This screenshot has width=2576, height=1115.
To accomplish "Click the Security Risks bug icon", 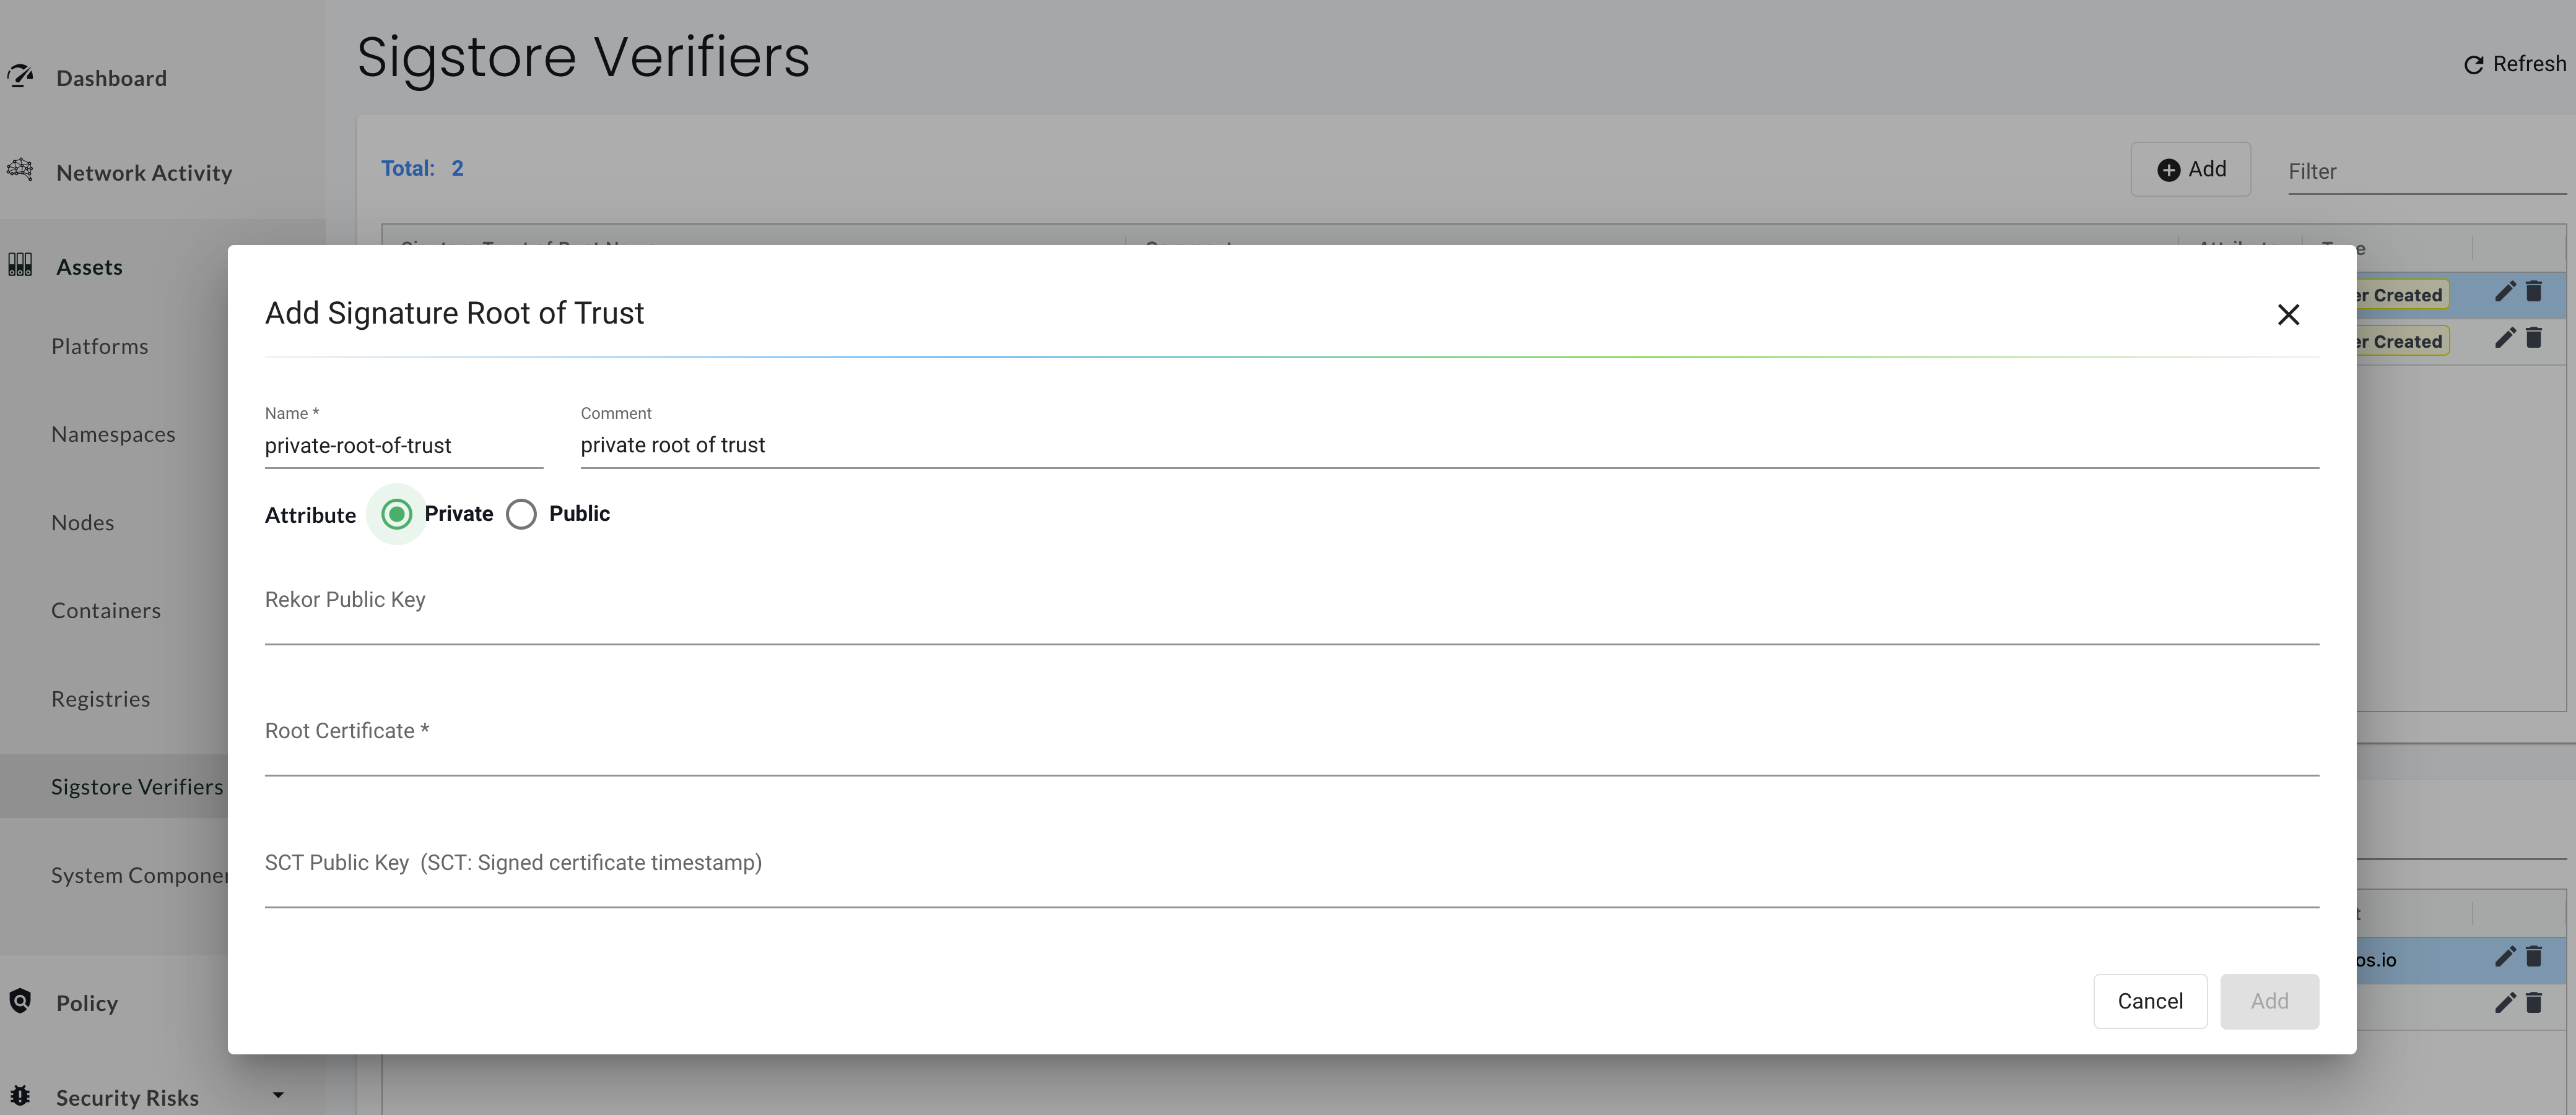I will tap(20, 1096).
